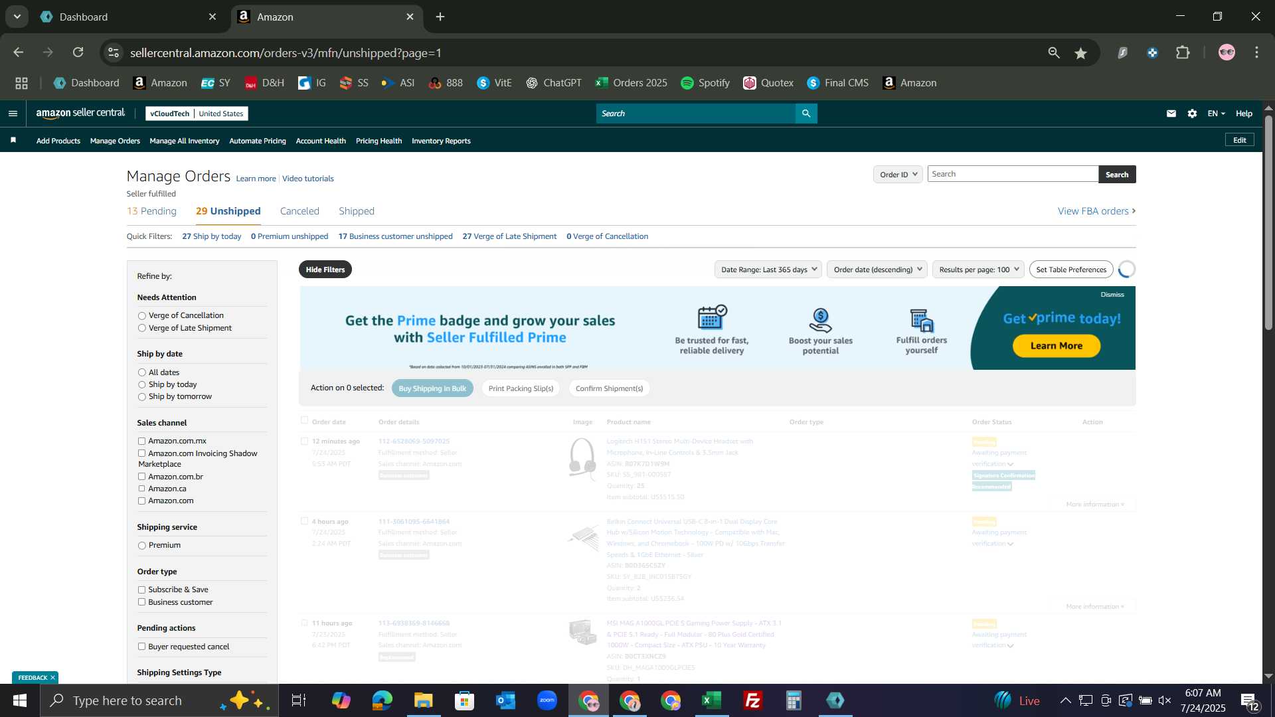Viewport: 1275px width, 717px height.
Task: Check the Business customer order type
Action: [141, 602]
